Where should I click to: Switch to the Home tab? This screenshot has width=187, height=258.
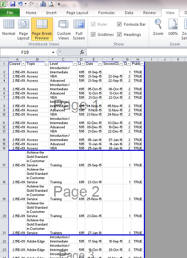pyautogui.click(x=31, y=13)
